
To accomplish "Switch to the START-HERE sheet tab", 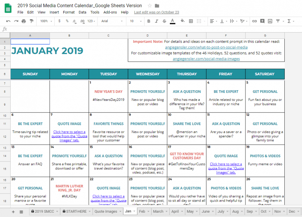I will 76,212.
